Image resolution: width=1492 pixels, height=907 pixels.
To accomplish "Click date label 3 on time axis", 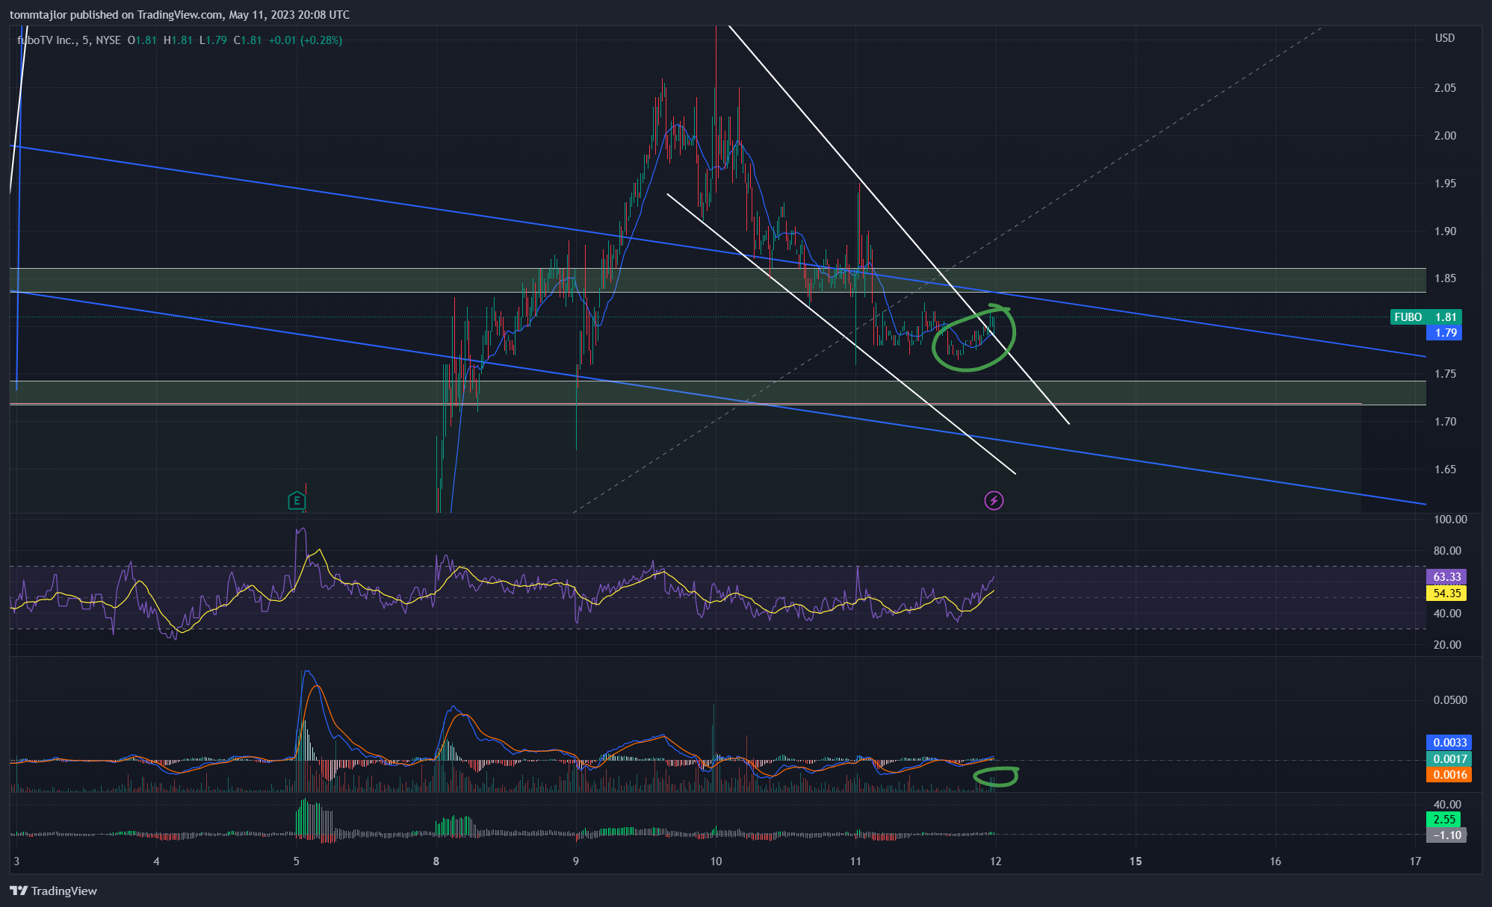I will [x=16, y=861].
